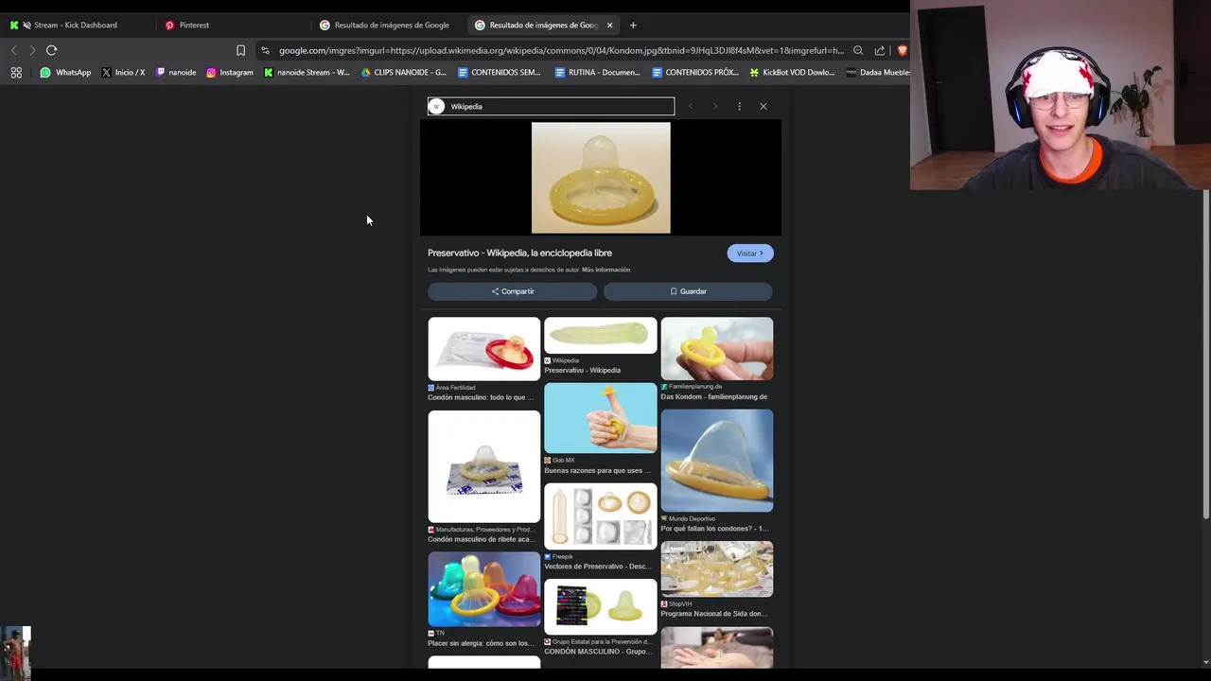
Task: Open CONTENIDOS PRÓX... document bookmark
Action: 695,72
